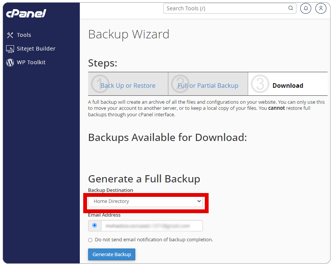Click the Tools wrench icon
The image size is (334, 266).
tap(10, 35)
